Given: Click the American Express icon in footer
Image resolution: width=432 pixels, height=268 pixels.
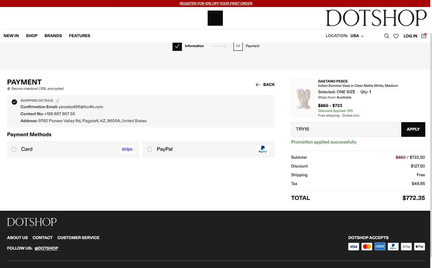Looking at the screenshot, I should click(x=380, y=247).
